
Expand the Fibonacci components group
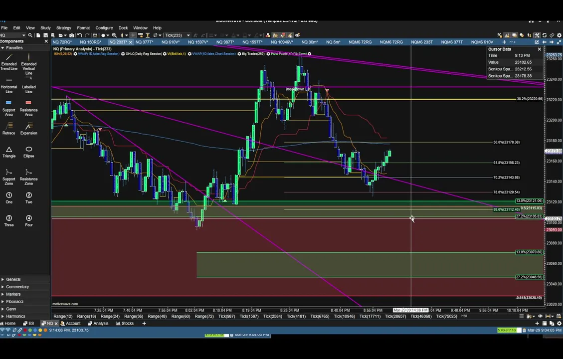14,302
